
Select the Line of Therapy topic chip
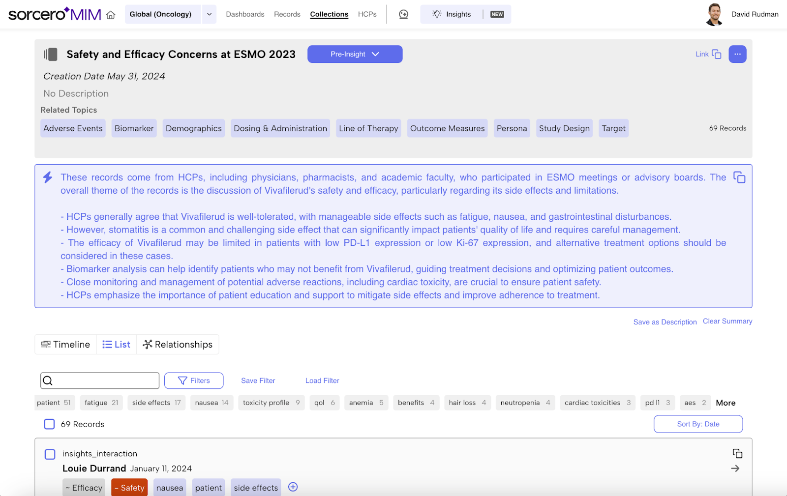[x=368, y=128]
